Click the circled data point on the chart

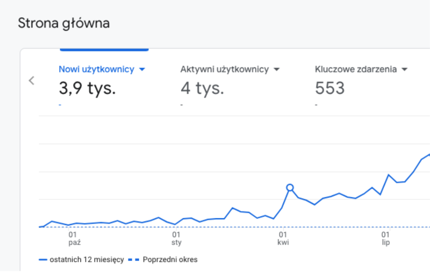pyautogui.click(x=290, y=187)
